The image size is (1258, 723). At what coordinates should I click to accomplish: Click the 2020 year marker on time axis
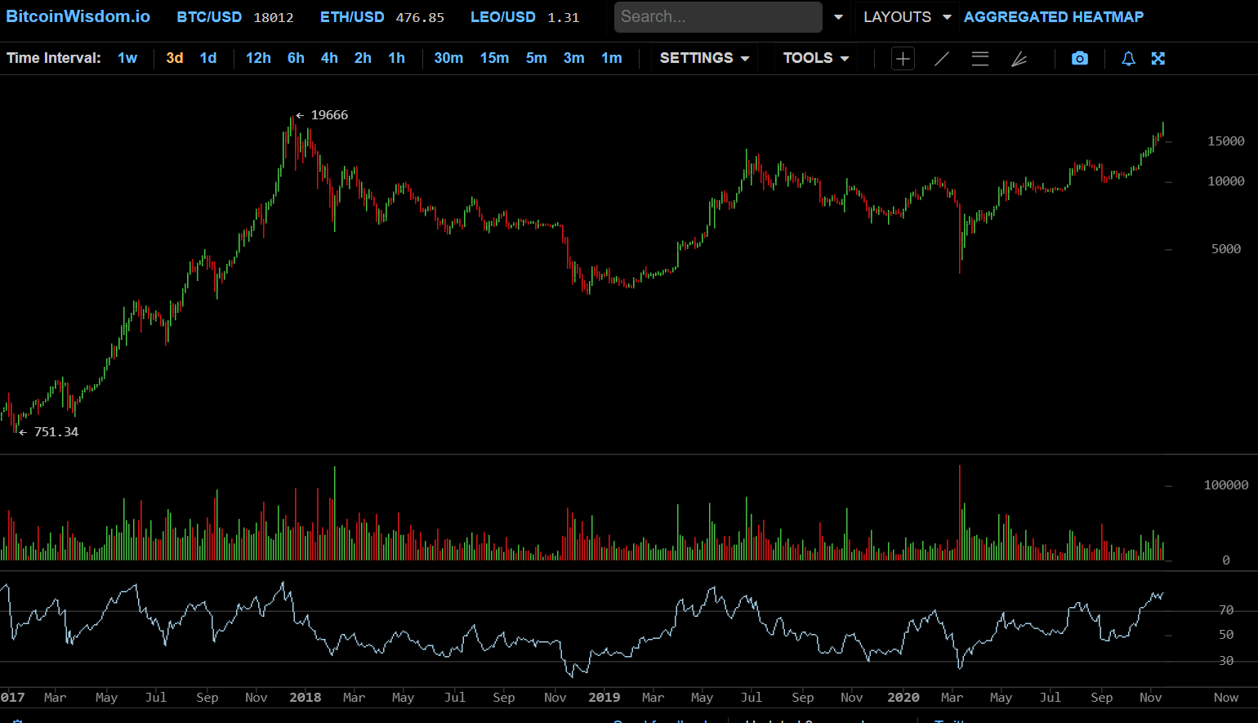(x=903, y=698)
